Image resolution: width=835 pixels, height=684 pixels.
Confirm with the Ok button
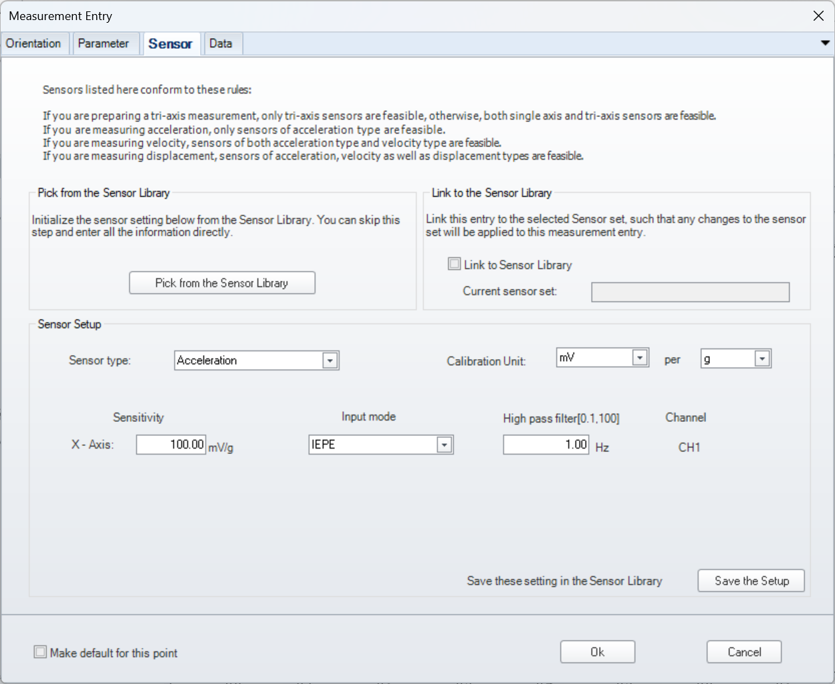point(598,652)
